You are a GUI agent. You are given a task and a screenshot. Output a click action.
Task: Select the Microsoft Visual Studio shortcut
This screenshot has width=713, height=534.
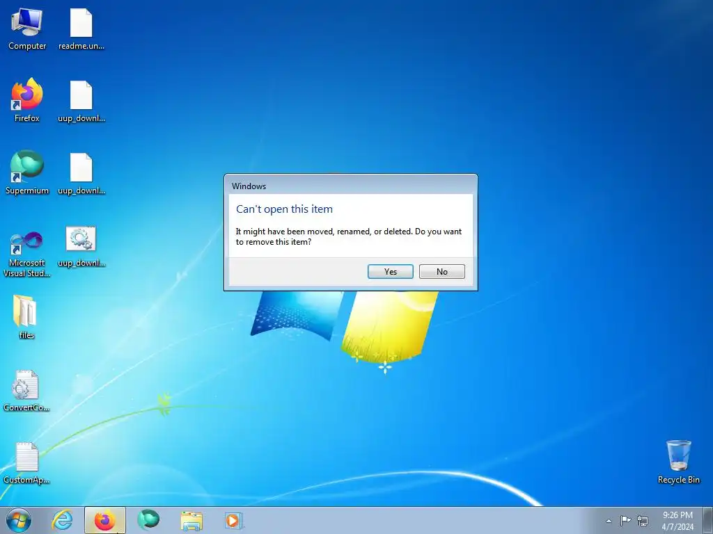coord(27,254)
